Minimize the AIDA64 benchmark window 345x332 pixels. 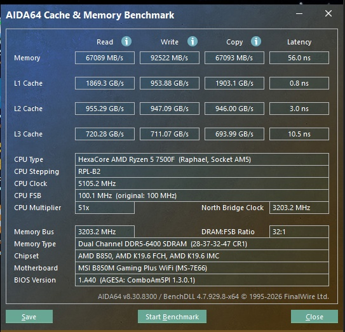click(x=299, y=13)
